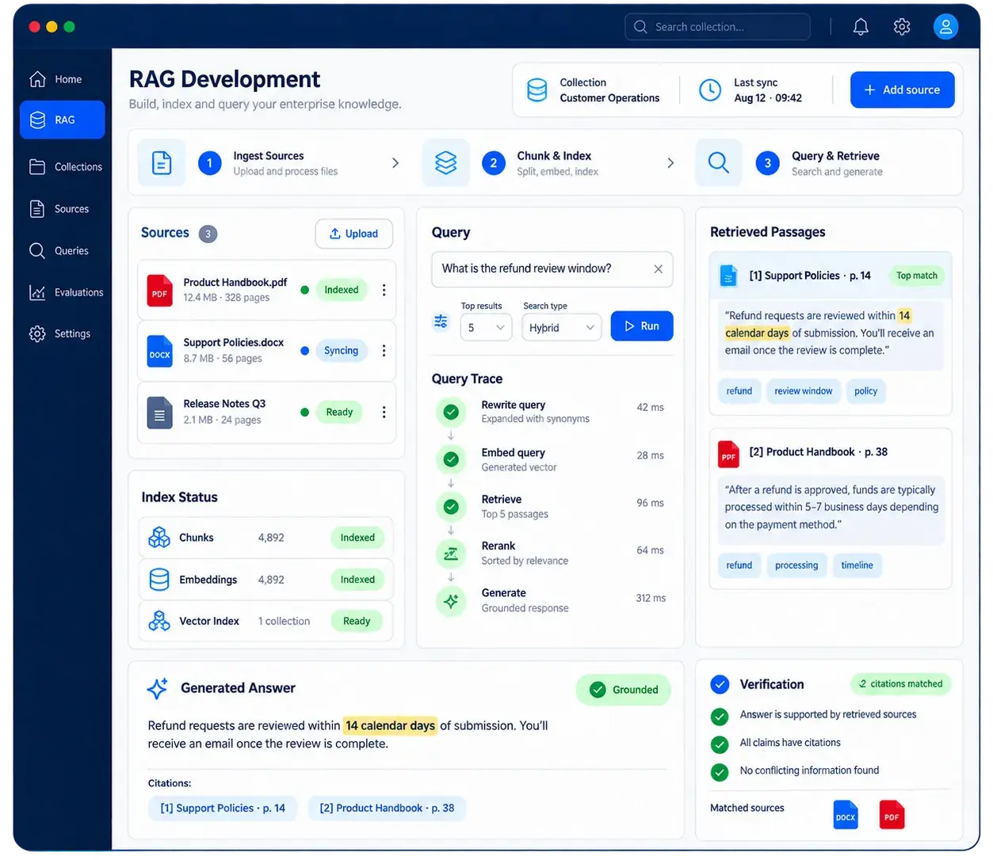Click the processing tag
The image size is (993, 860).
coord(796,565)
